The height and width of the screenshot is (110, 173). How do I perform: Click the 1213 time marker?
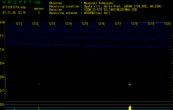[52, 24]
